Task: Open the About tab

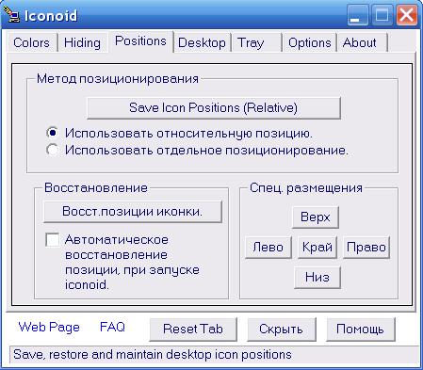Action: coord(362,42)
